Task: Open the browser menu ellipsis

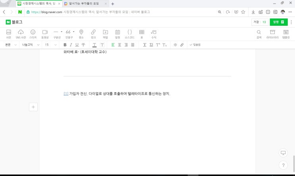Action: coord(290,12)
